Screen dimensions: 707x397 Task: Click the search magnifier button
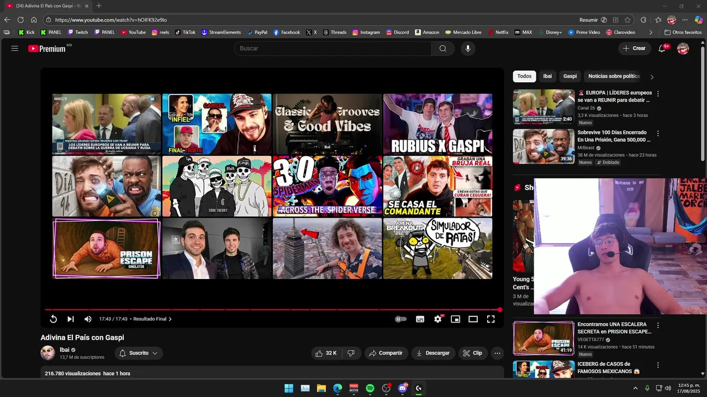click(x=442, y=49)
